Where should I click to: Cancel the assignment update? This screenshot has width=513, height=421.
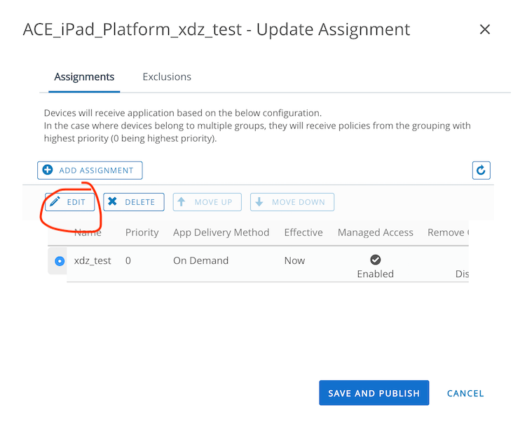coord(465,394)
